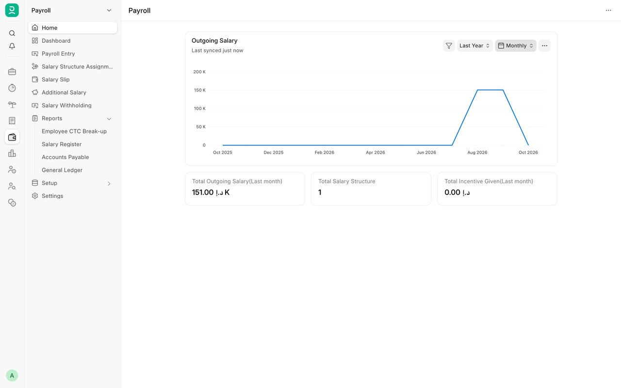Click Total Salary Structure number card
621x388 pixels.
coord(371,189)
